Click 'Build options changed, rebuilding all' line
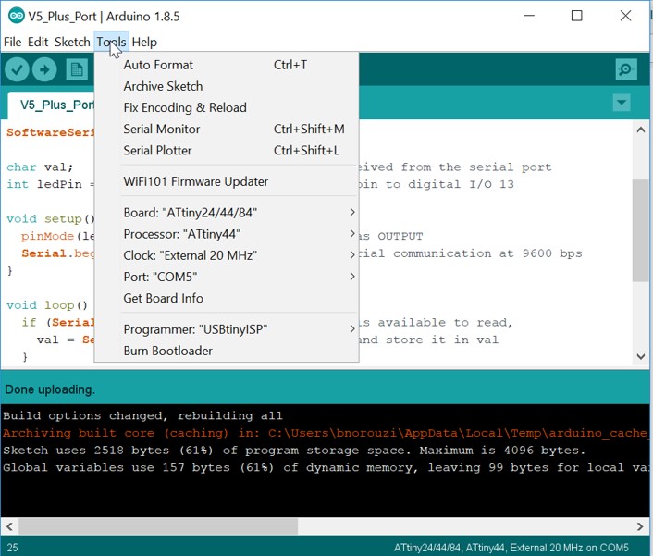Image resolution: width=653 pixels, height=556 pixels. coord(142,415)
